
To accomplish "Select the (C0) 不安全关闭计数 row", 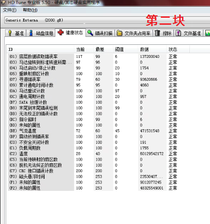I will (93, 142).
